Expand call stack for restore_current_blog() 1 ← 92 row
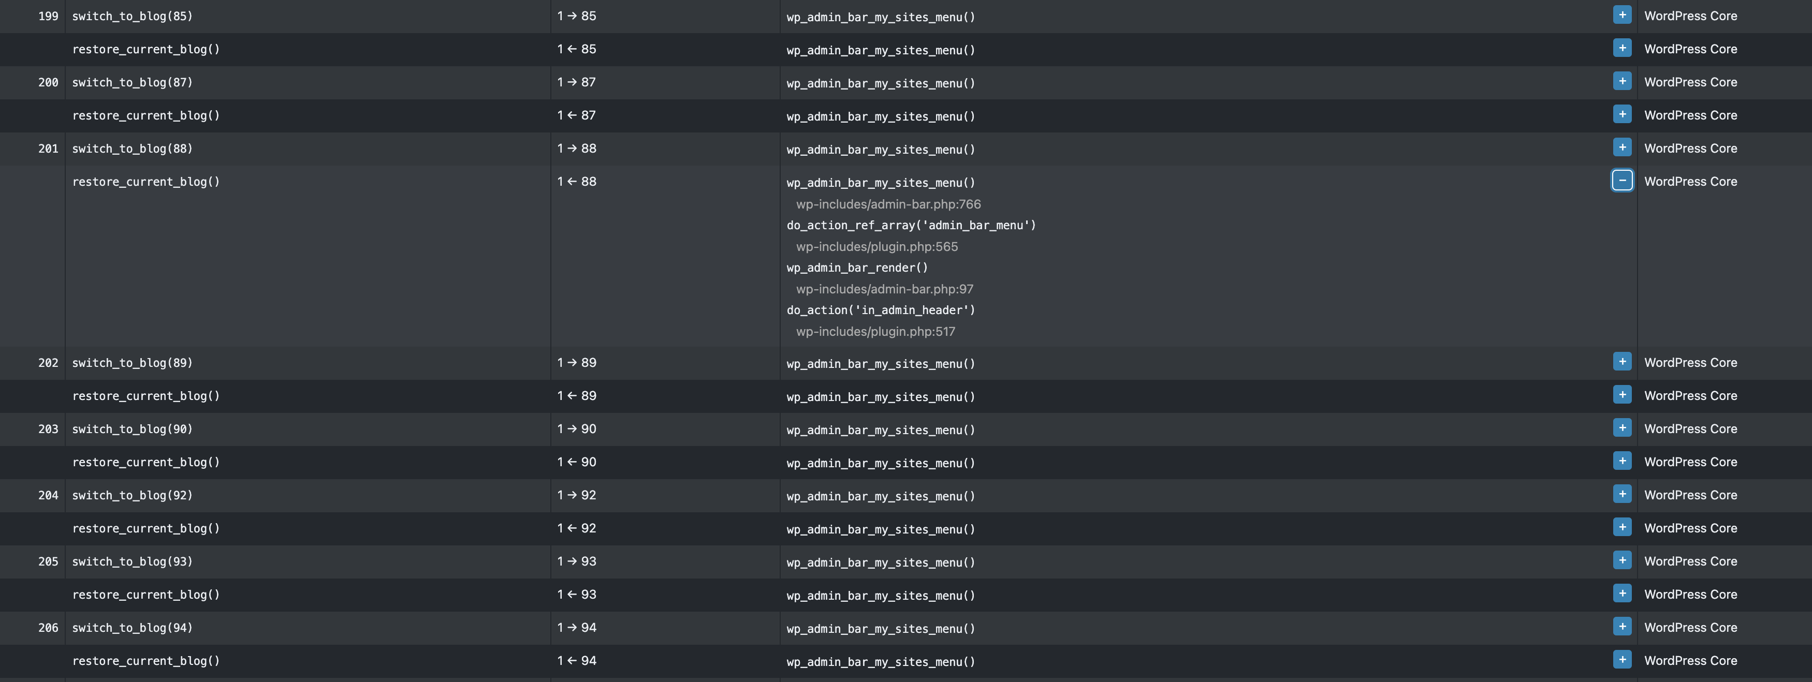The image size is (1812, 682). click(x=1622, y=527)
